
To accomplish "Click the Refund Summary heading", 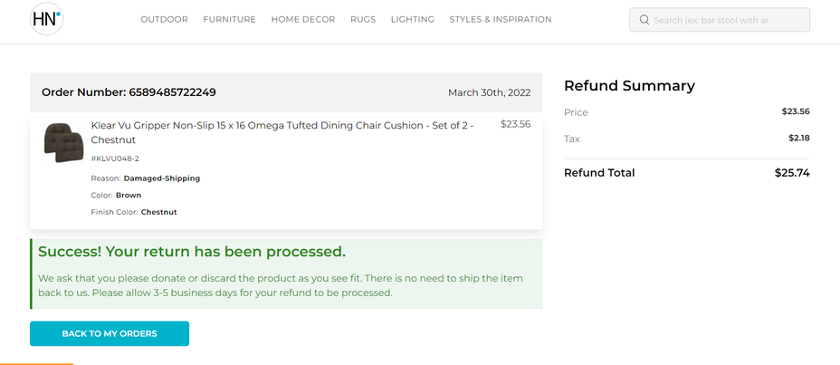I will (629, 86).
